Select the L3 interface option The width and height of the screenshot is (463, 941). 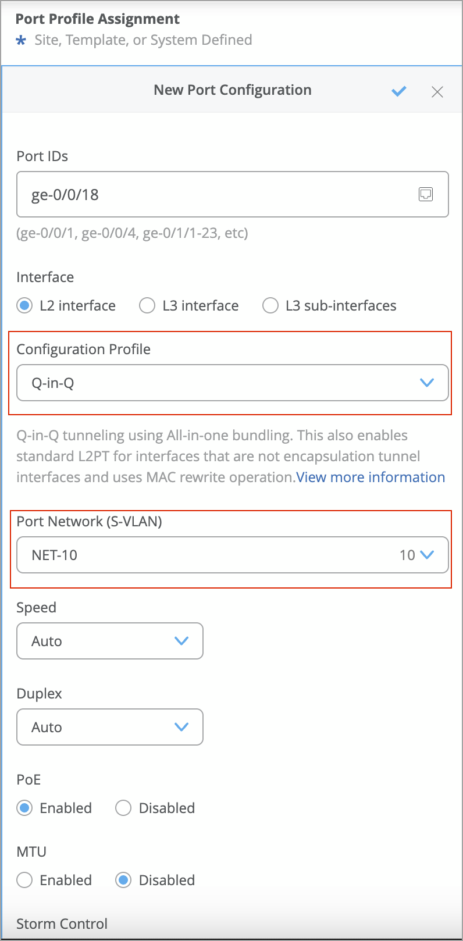click(147, 306)
